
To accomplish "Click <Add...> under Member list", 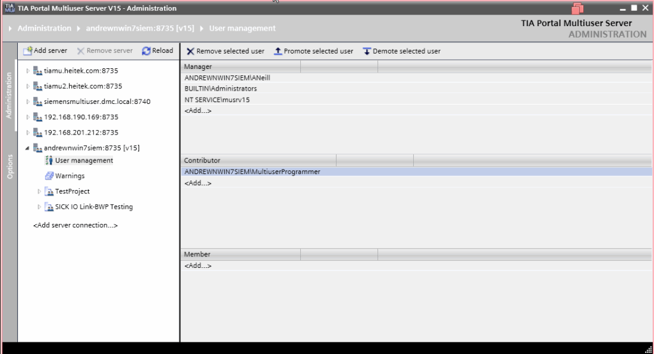I will [198, 266].
